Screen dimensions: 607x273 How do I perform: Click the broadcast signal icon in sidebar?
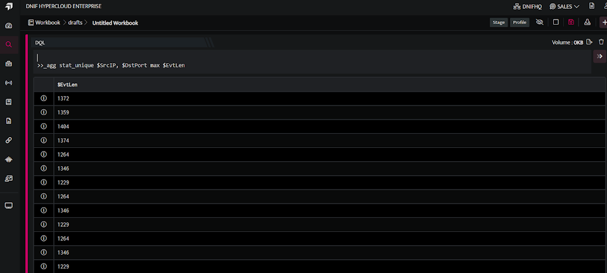coord(8,83)
